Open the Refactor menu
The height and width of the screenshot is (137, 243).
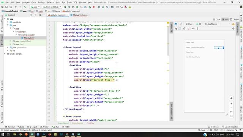(x=50, y=3)
